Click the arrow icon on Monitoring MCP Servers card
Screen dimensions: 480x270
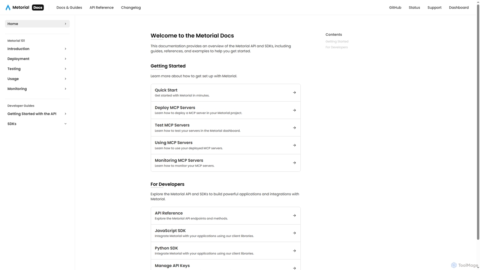tap(294, 163)
